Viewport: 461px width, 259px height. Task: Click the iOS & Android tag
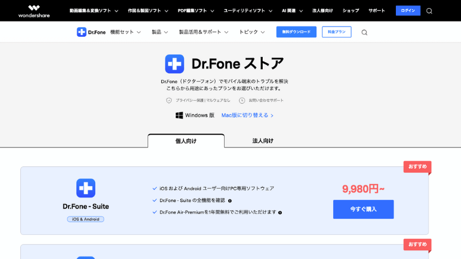click(x=85, y=219)
